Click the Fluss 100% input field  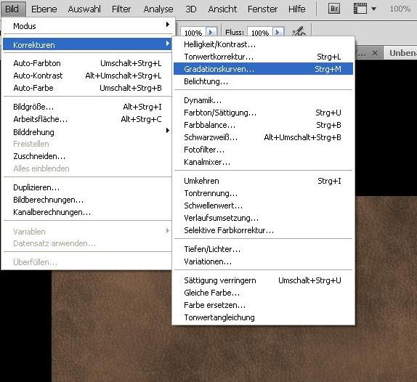coord(260,32)
